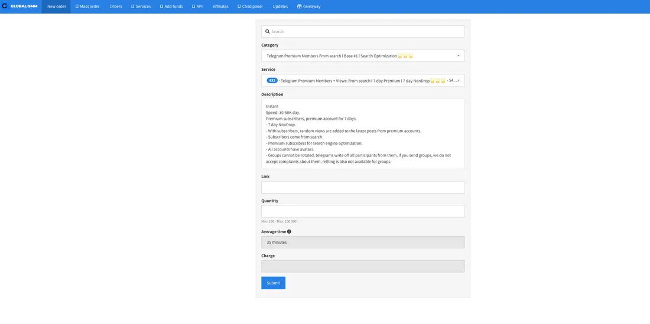Viewport: 650px width, 324px height.
Task: Go to Add funds
Action: (x=171, y=6)
